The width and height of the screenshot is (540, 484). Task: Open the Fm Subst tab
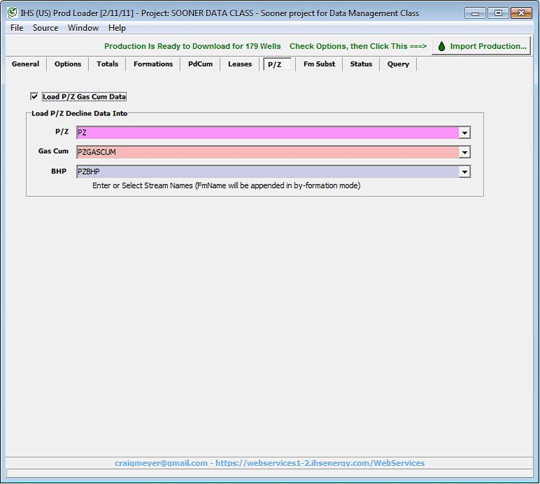tap(319, 64)
